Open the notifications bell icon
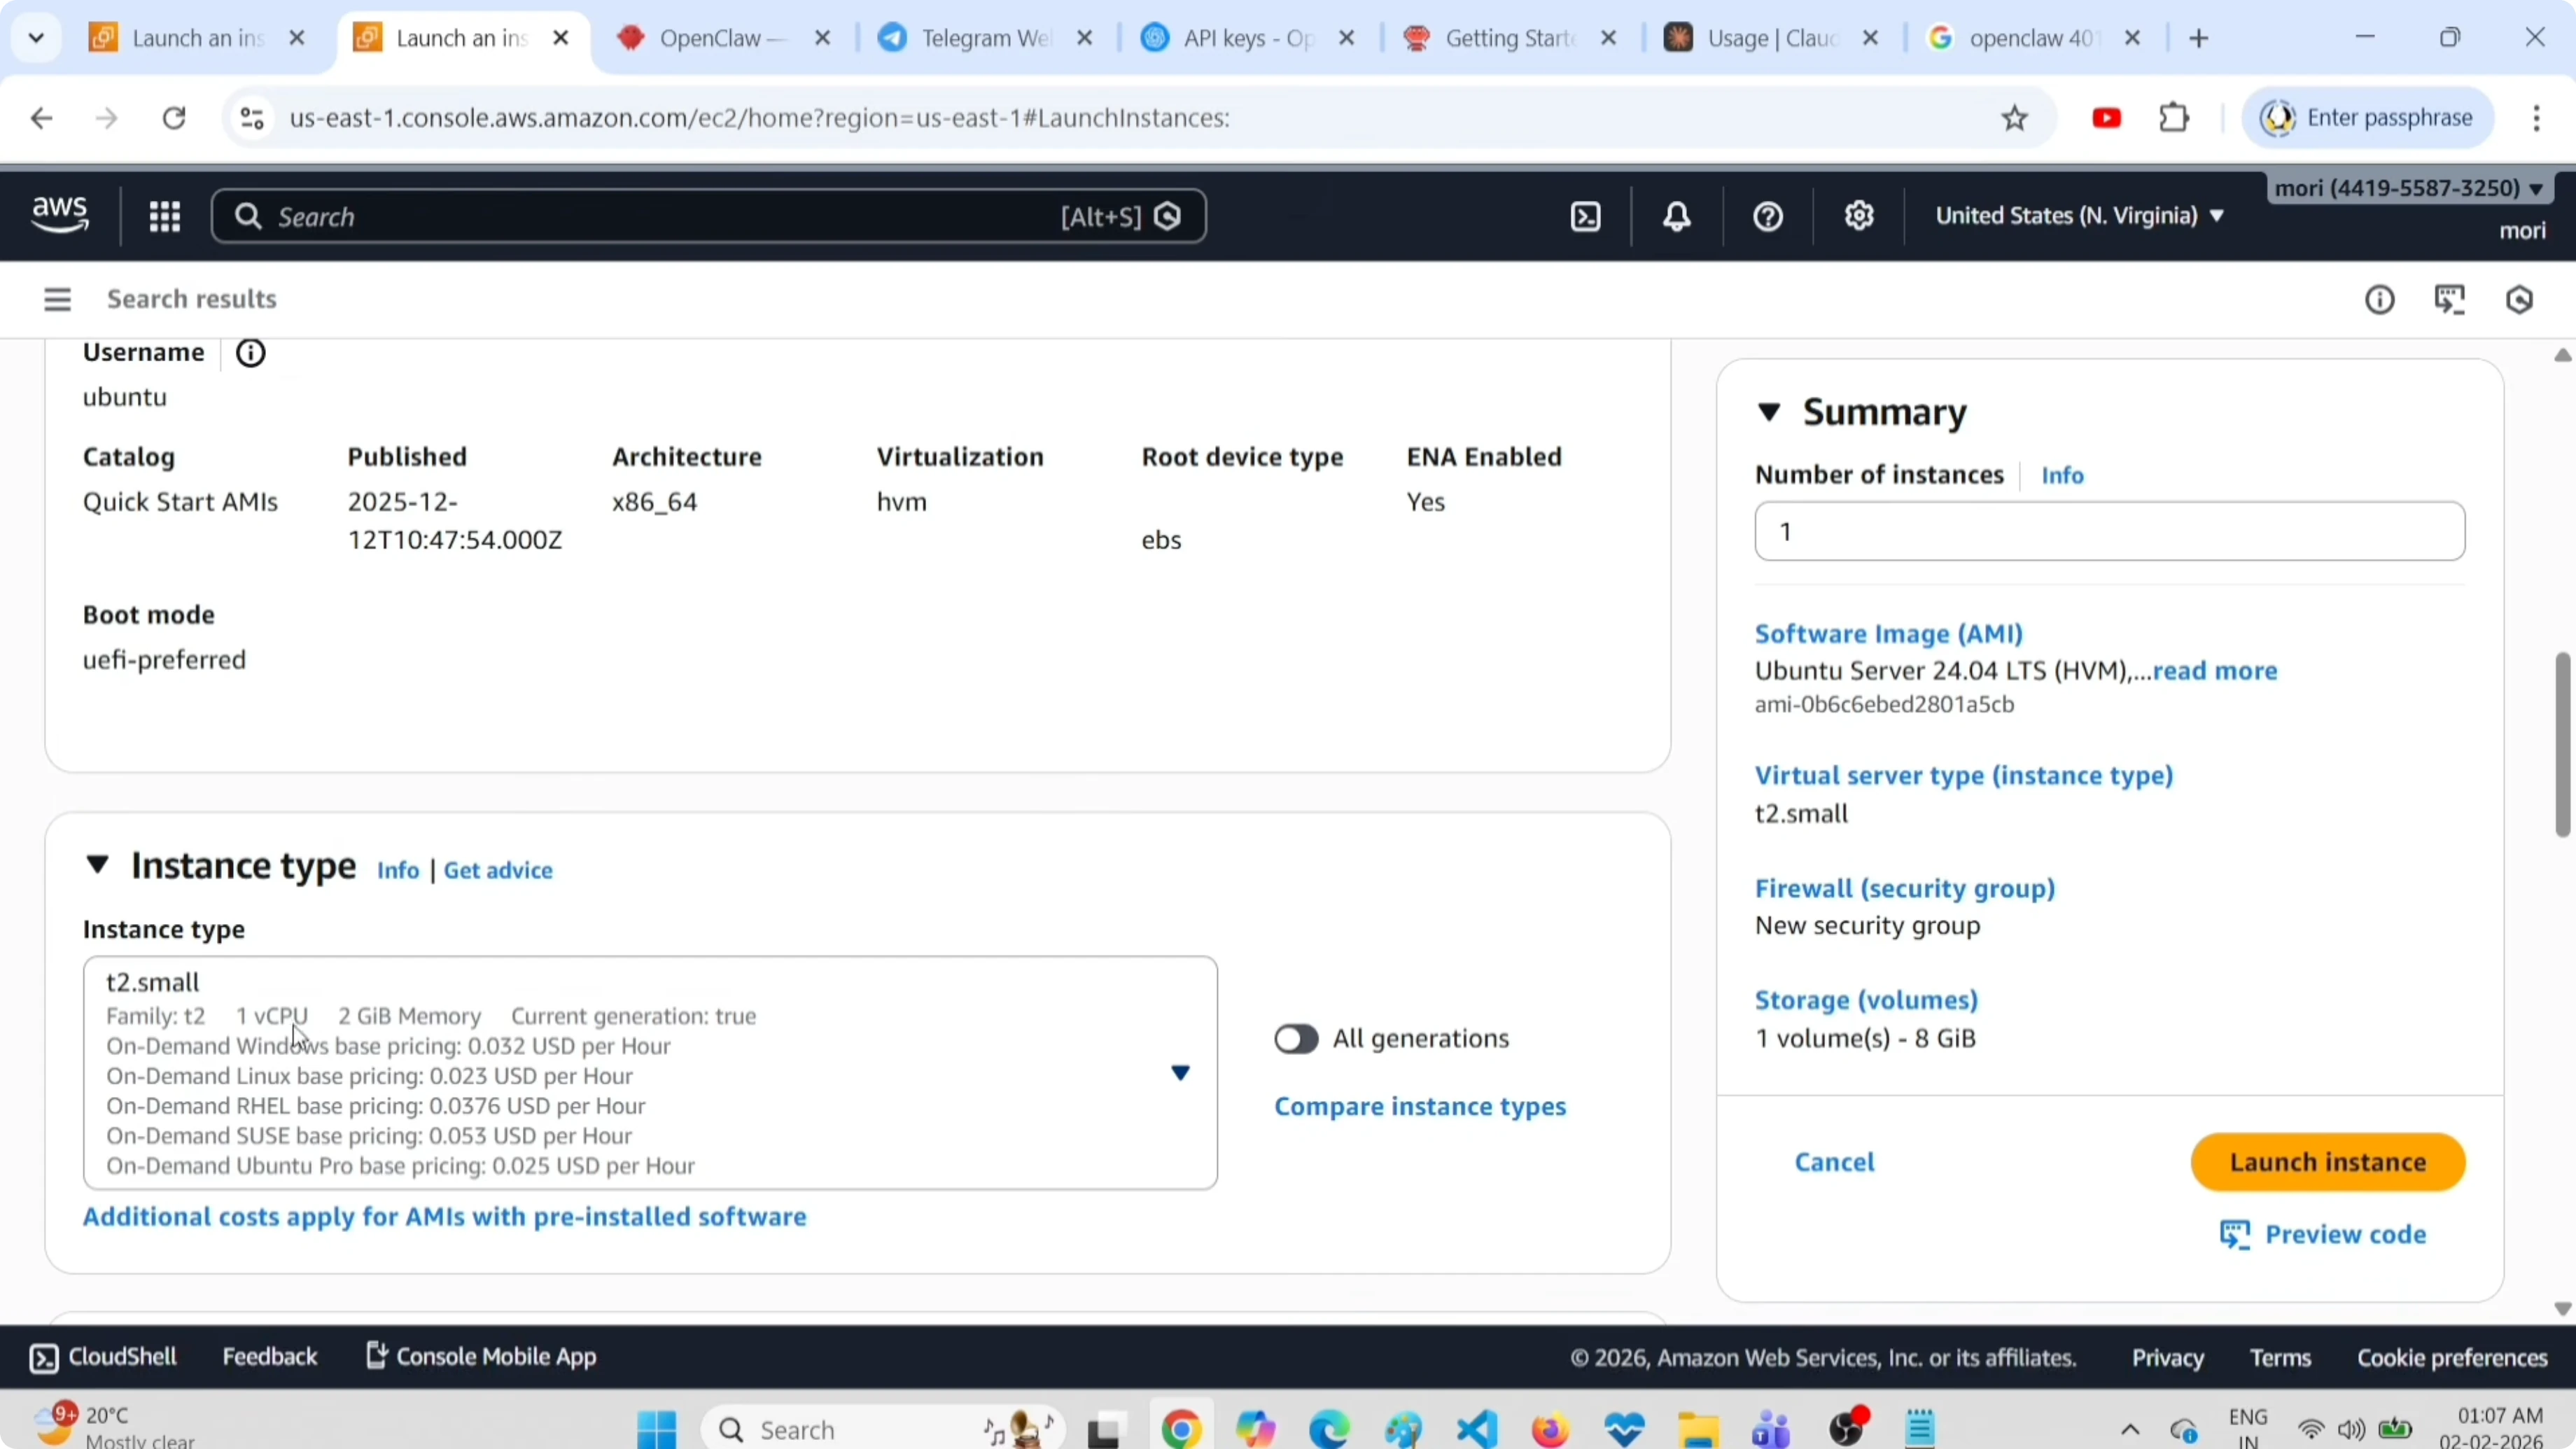 click(x=1676, y=216)
